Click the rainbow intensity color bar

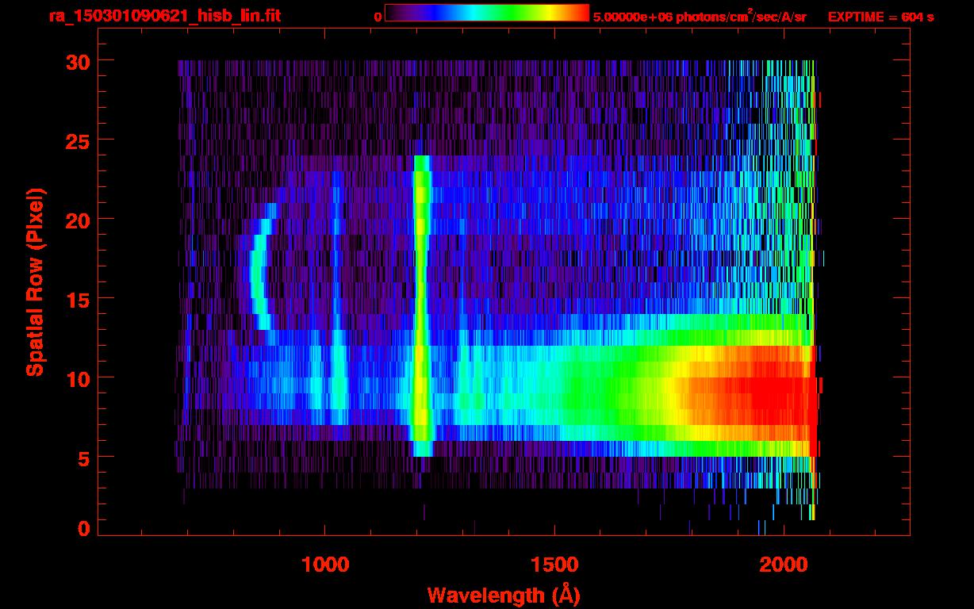(487, 13)
